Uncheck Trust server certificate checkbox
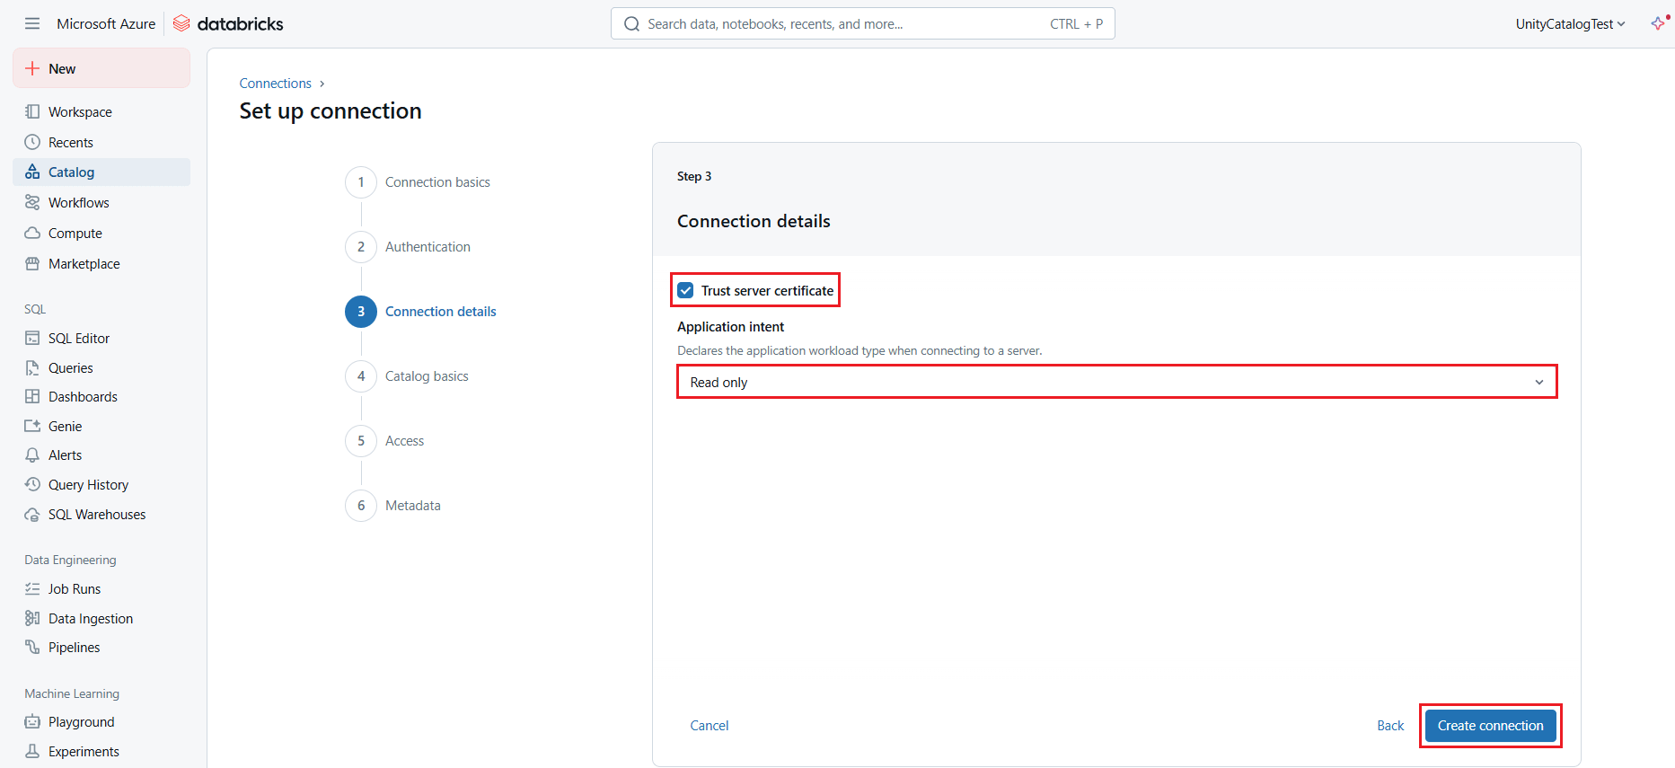 point(686,291)
